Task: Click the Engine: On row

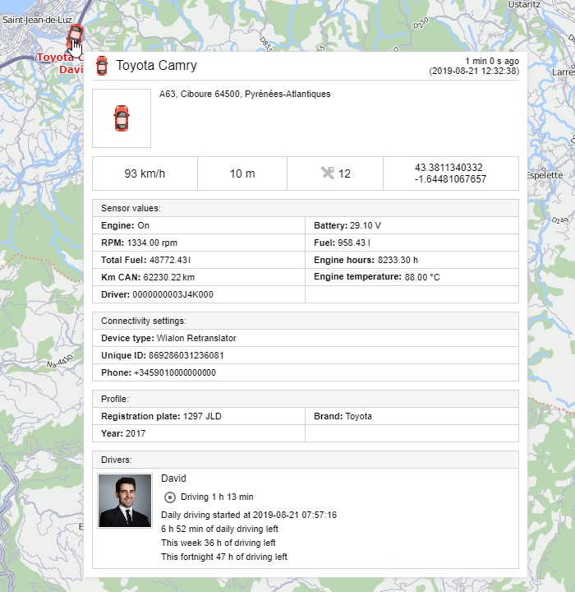Action: (x=199, y=225)
